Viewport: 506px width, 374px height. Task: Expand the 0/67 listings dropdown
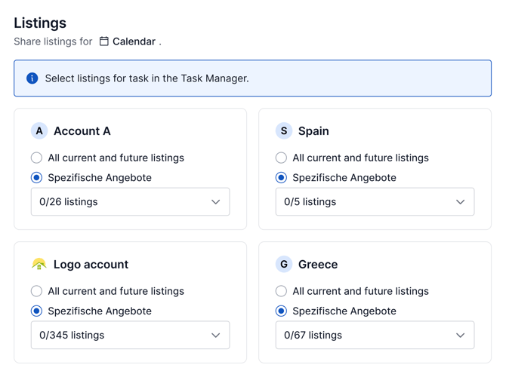click(375, 336)
